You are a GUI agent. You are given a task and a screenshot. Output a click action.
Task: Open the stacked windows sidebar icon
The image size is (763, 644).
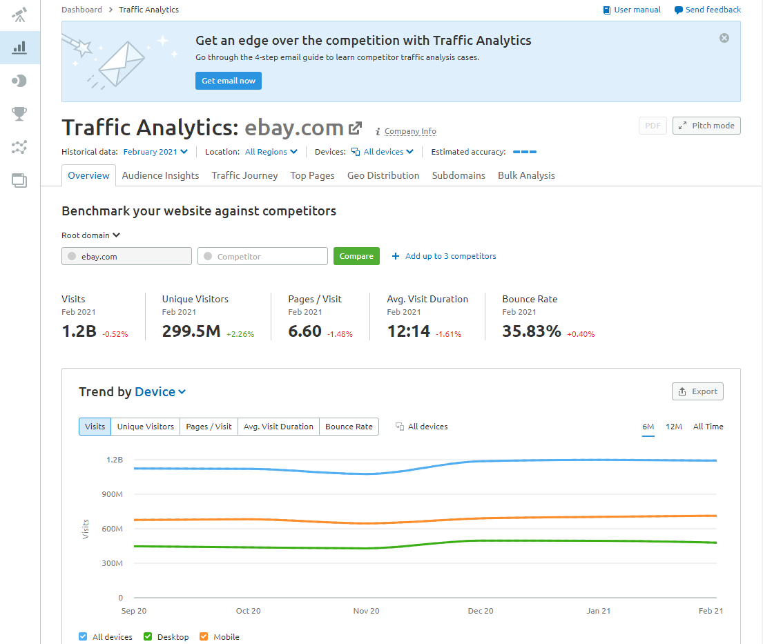click(x=19, y=180)
